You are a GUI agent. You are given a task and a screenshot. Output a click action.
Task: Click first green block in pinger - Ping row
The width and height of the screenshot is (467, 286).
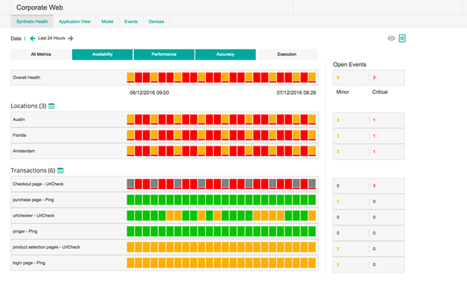pos(130,231)
